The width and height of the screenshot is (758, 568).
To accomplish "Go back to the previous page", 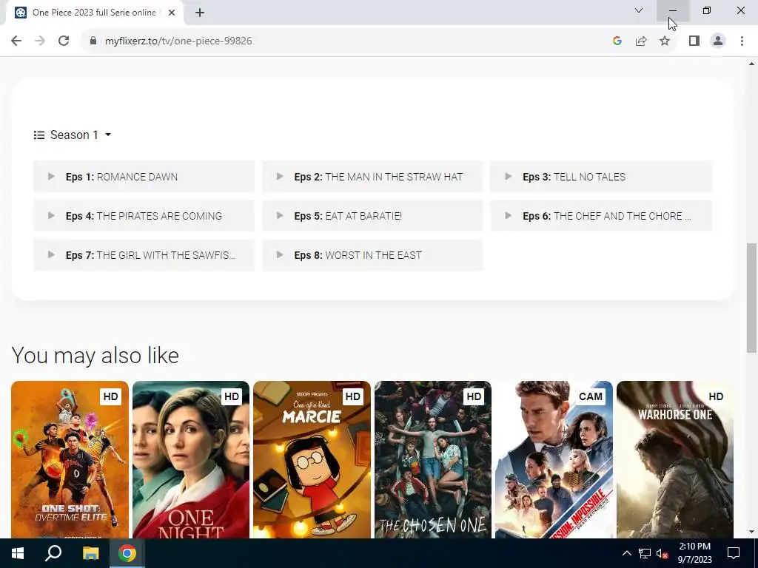I will 16,41.
